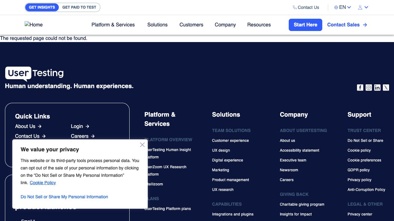This screenshot has width=394, height=221.
Task: Click Contact Us with phone icon
Action: click(306, 7)
